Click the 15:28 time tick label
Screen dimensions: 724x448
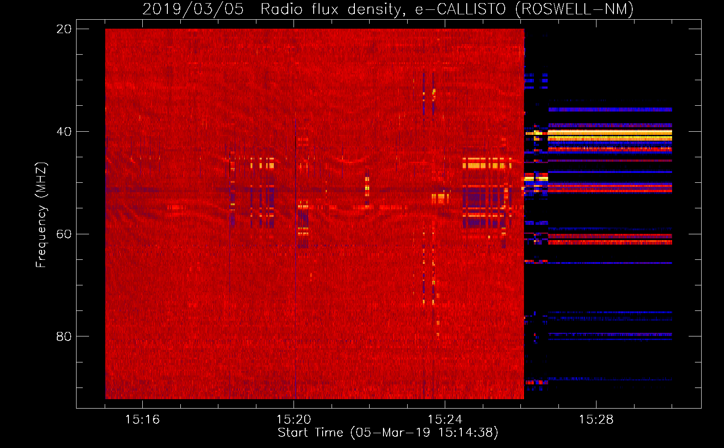[596, 419]
